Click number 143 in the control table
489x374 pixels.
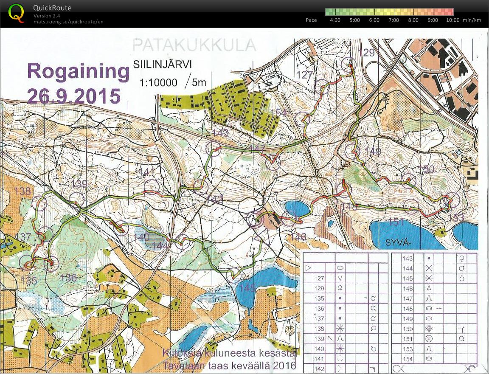[x=407, y=258]
